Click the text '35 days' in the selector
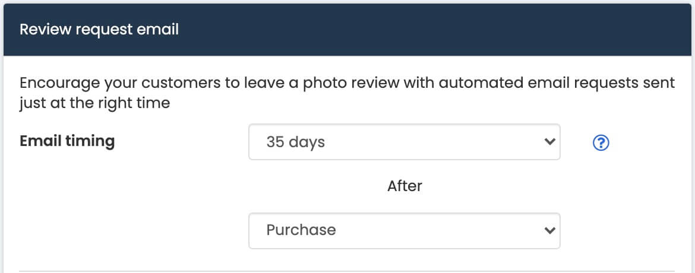695x273 pixels. tap(296, 142)
